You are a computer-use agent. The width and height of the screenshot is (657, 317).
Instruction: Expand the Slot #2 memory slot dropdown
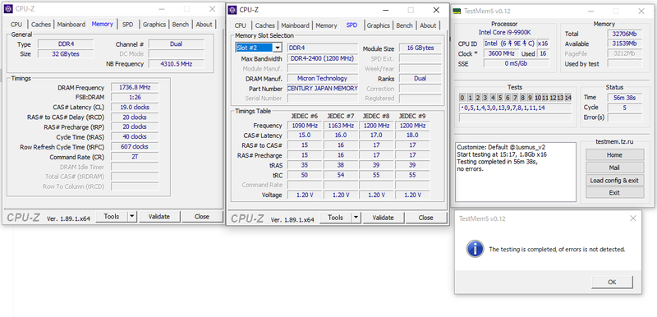point(278,48)
